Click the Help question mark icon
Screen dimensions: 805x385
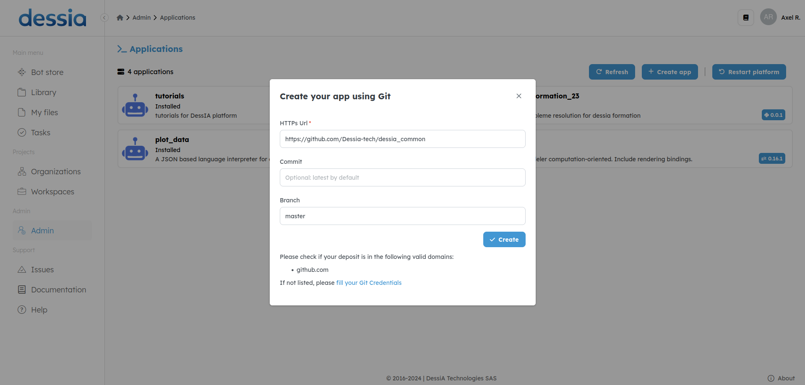tap(22, 310)
